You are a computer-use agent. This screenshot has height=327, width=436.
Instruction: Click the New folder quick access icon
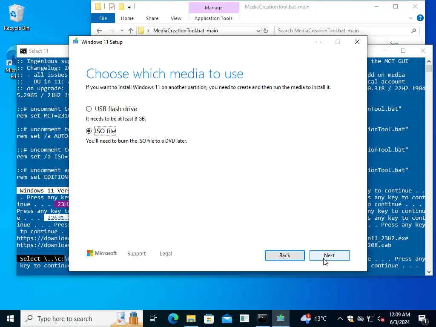click(121, 6)
